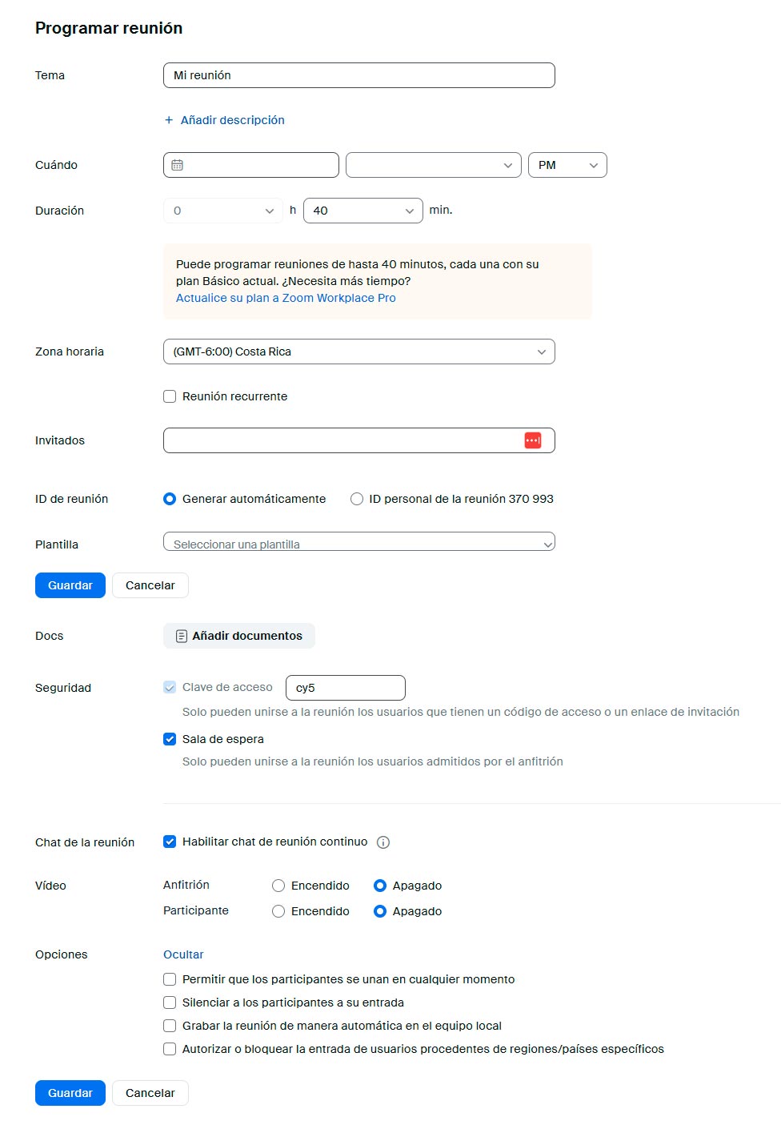The image size is (781, 1125).
Task: Collapse options with the Ocultar link
Action: [183, 954]
